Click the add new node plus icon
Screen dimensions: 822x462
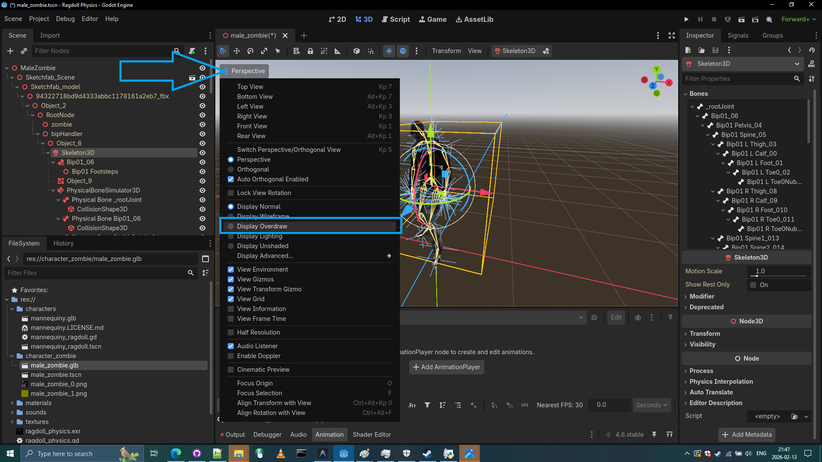click(10, 51)
